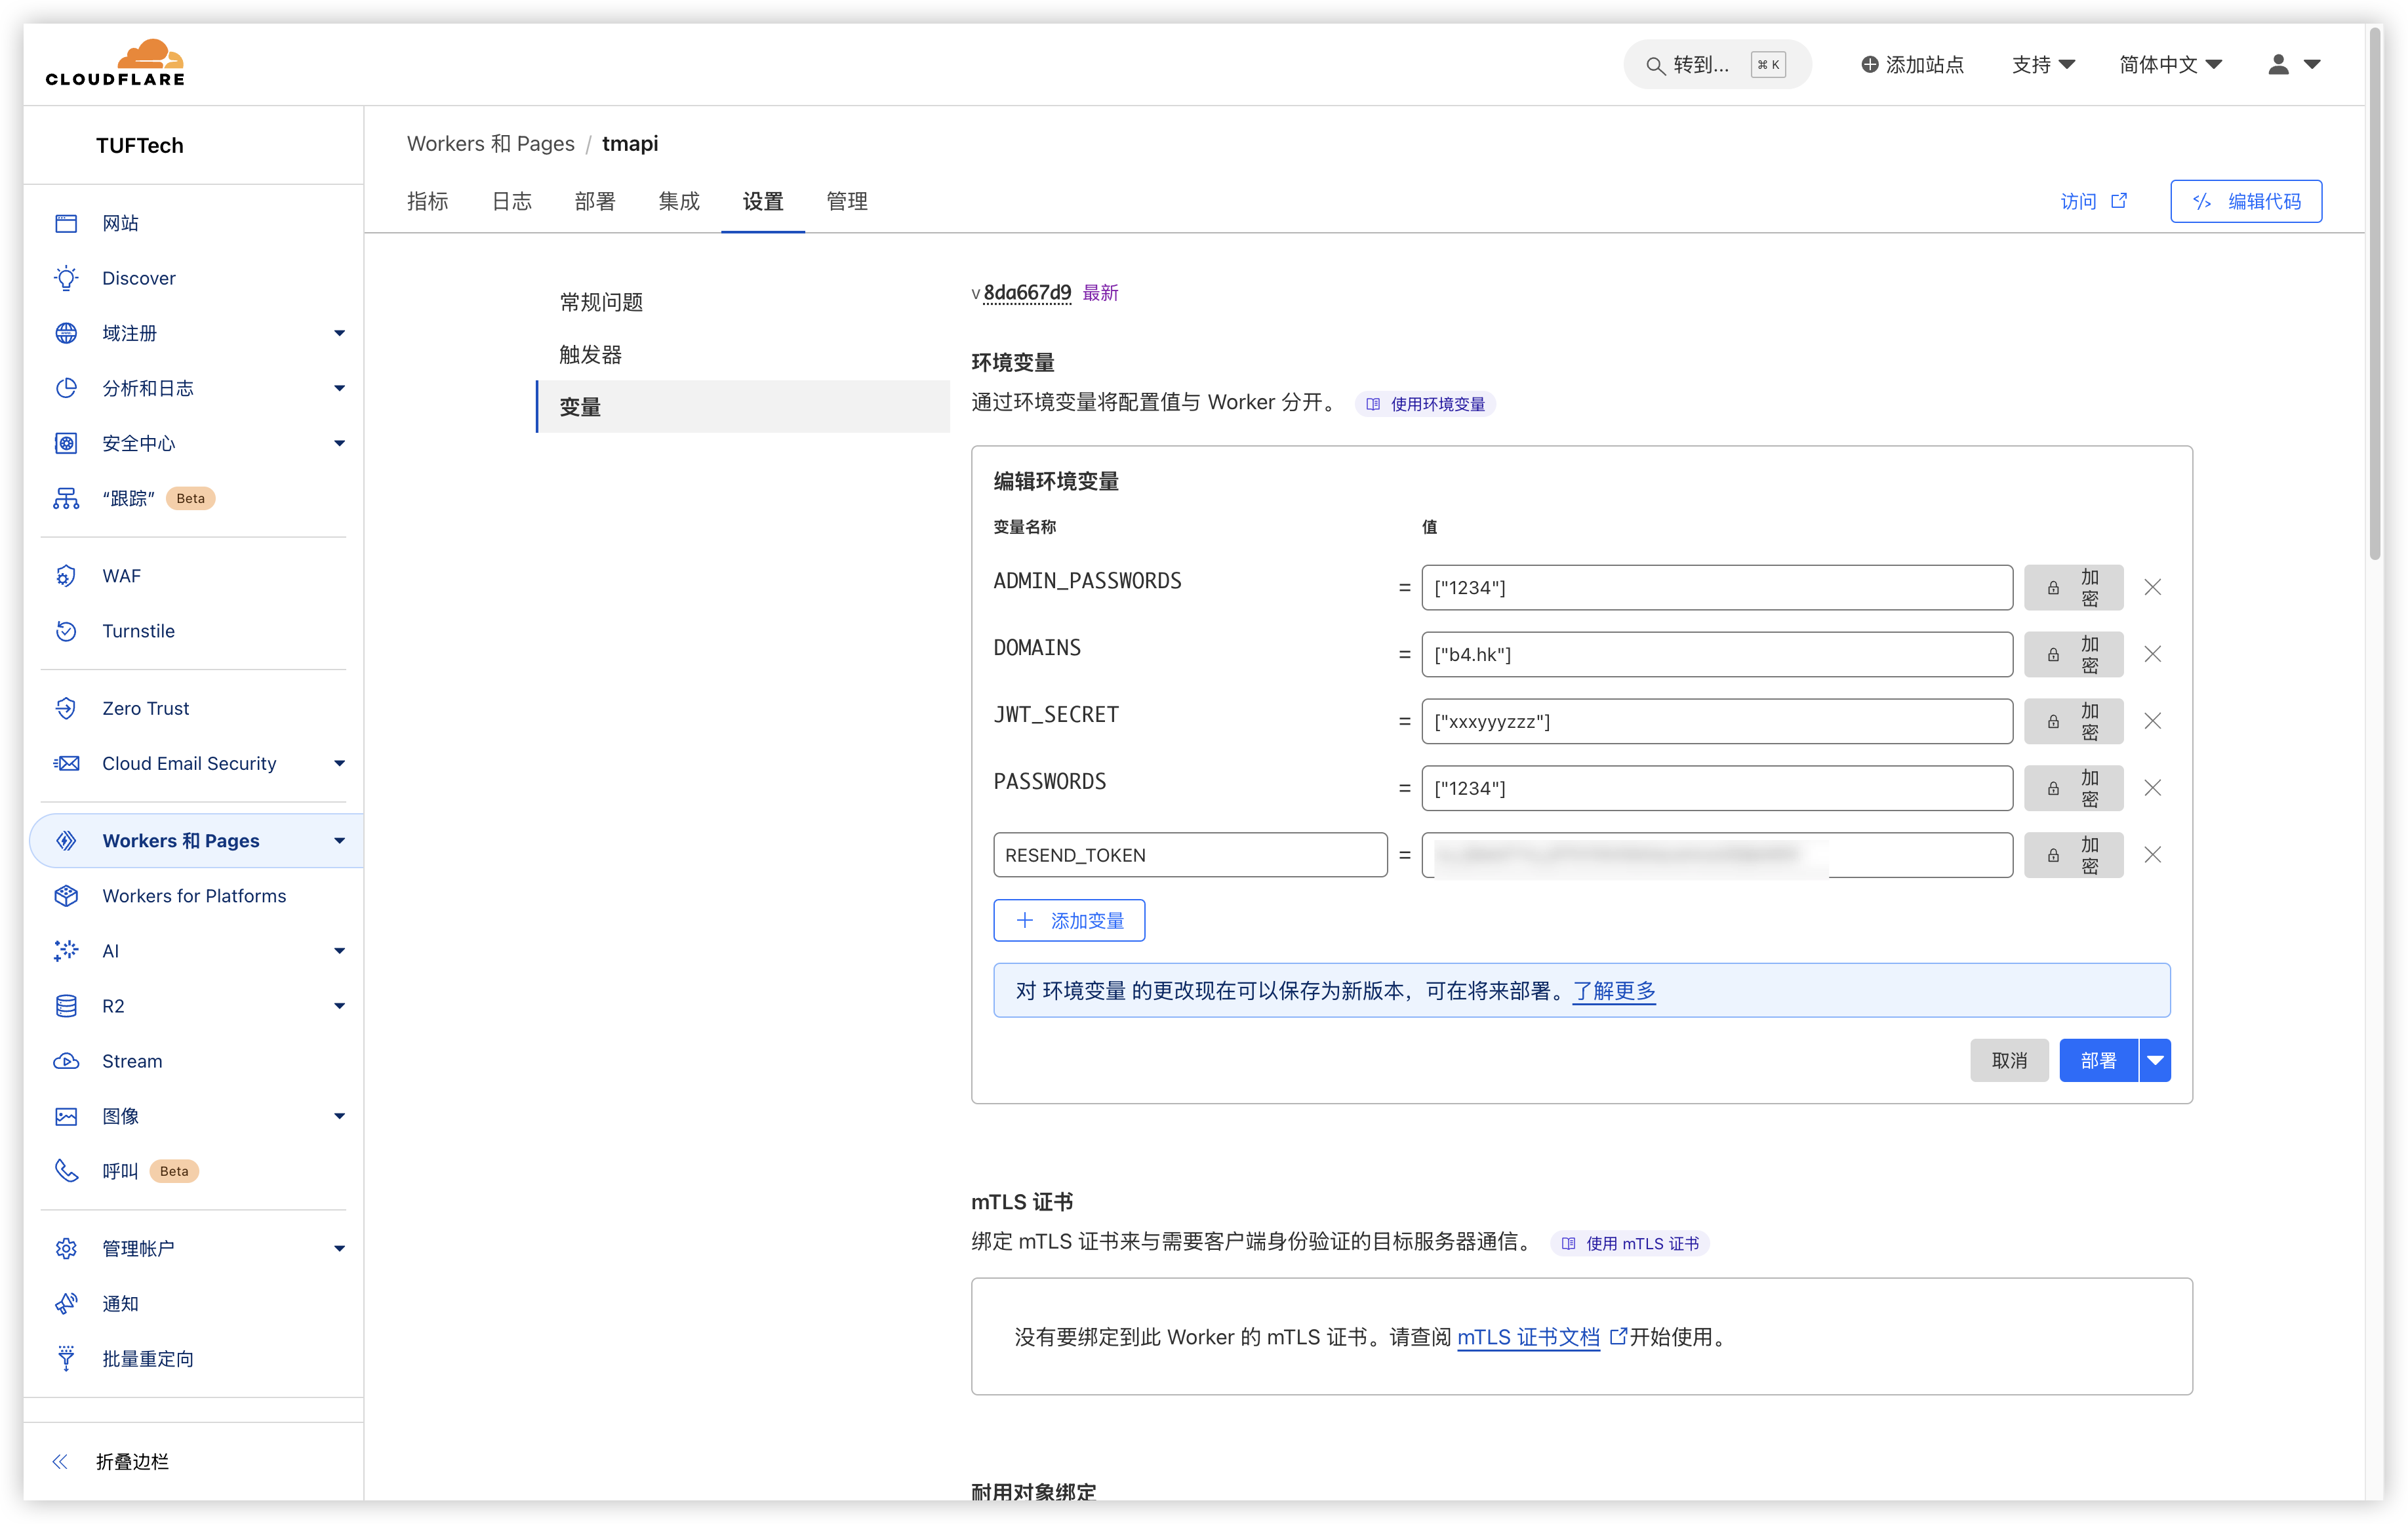The height and width of the screenshot is (1524, 2408).
Task: Encrypt the ADMIN_PASSWORDS variable
Action: [x=2073, y=588]
